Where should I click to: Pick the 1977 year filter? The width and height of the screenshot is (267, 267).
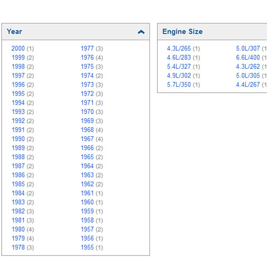(x=87, y=49)
